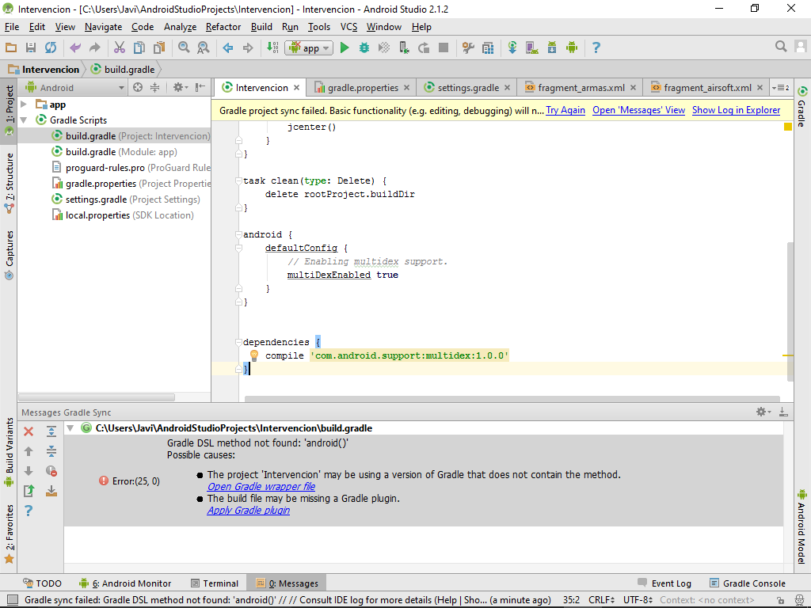This screenshot has height=608, width=811.
Task: Open the Build menu
Action: click(261, 27)
